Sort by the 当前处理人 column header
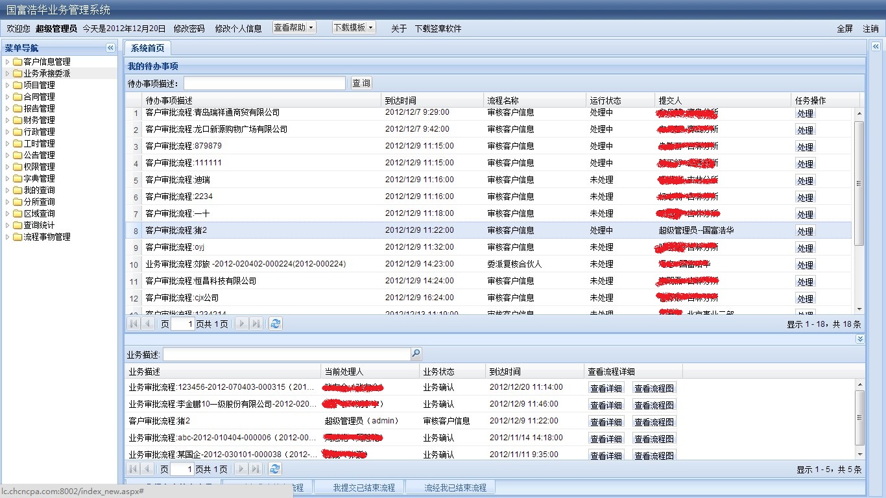Image resolution: width=886 pixels, height=498 pixels. (x=370, y=372)
